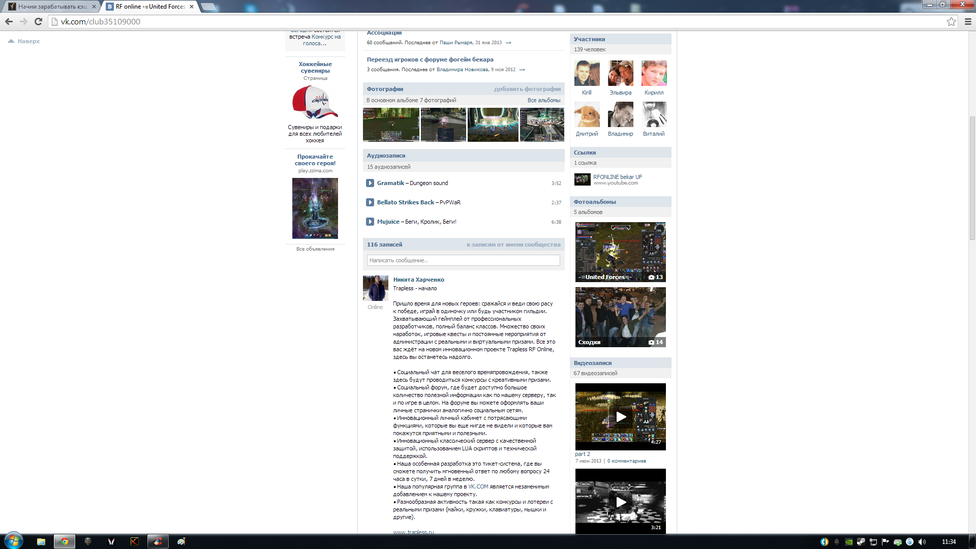
Task: Open the -=United Forces=- photo album
Action: pyautogui.click(x=620, y=252)
